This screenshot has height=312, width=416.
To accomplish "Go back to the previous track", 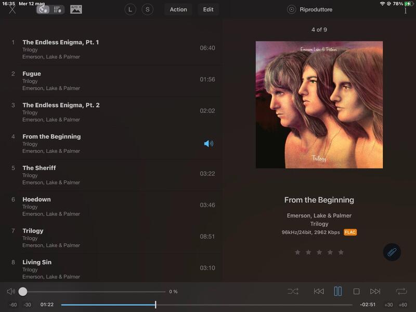I will [x=319, y=292].
